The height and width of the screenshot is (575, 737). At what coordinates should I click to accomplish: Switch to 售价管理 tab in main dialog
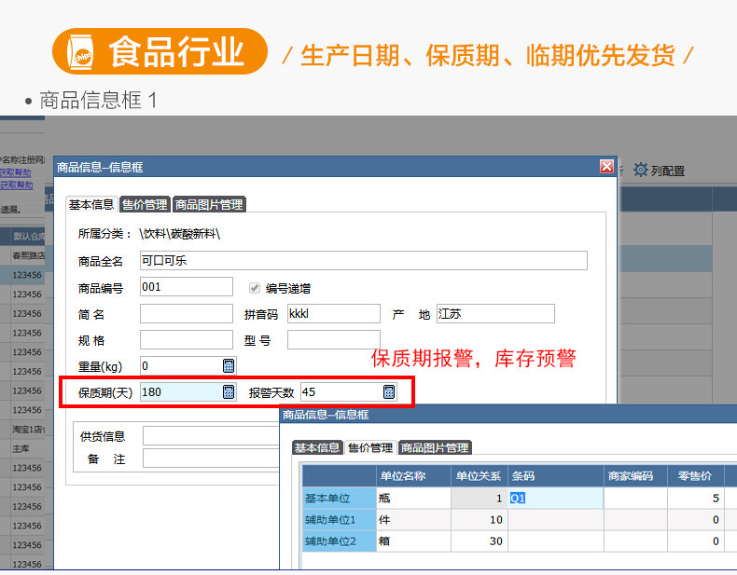[x=145, y=205]
